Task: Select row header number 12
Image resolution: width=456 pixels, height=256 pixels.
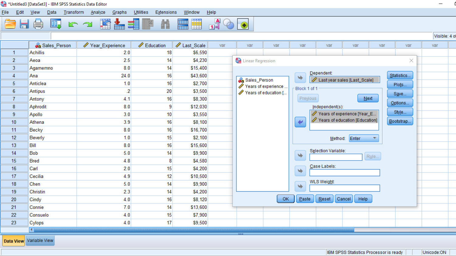Action: point(14,138)
